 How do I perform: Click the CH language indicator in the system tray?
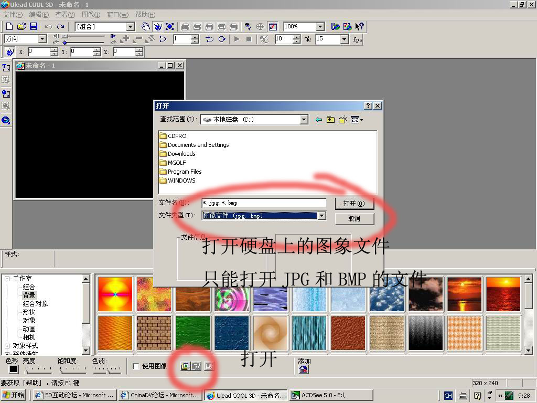[x=448, y=396]
